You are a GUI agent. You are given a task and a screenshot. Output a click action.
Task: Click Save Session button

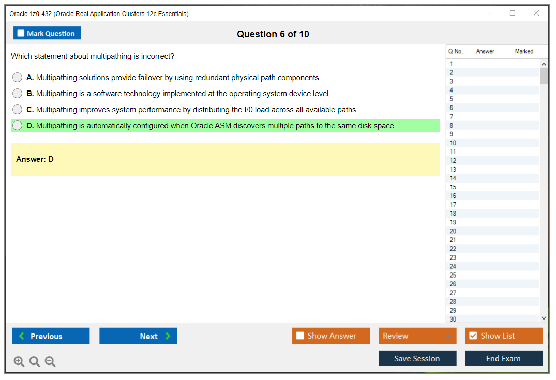pos(417,358)
